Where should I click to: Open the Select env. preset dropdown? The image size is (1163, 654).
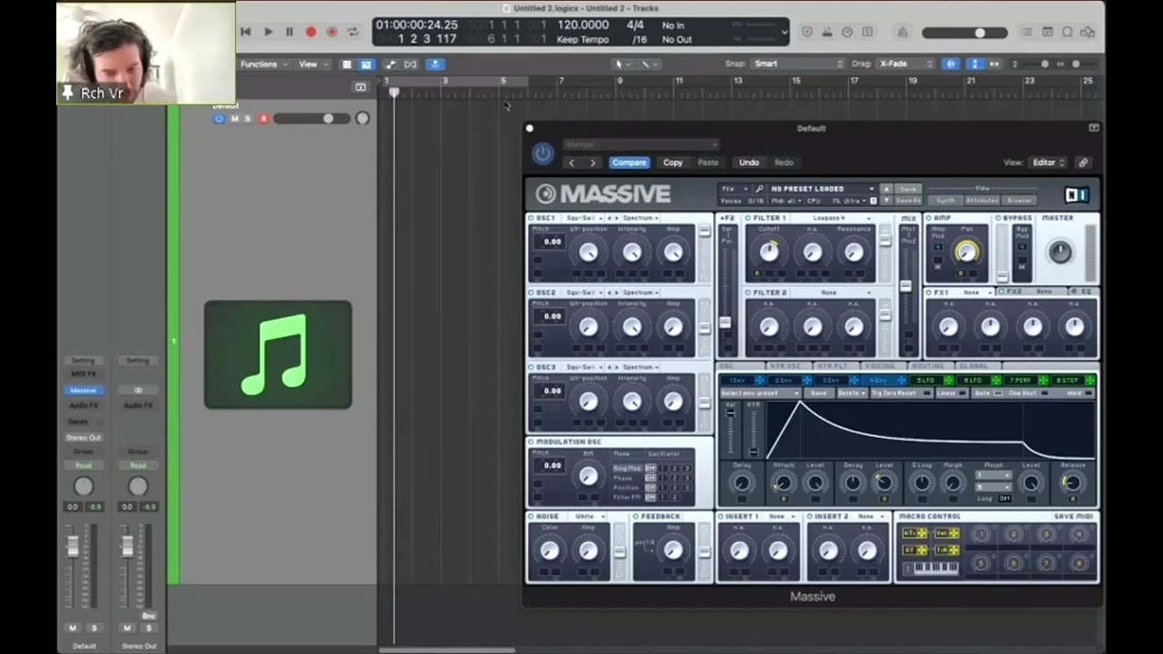(x=760, y=393)
